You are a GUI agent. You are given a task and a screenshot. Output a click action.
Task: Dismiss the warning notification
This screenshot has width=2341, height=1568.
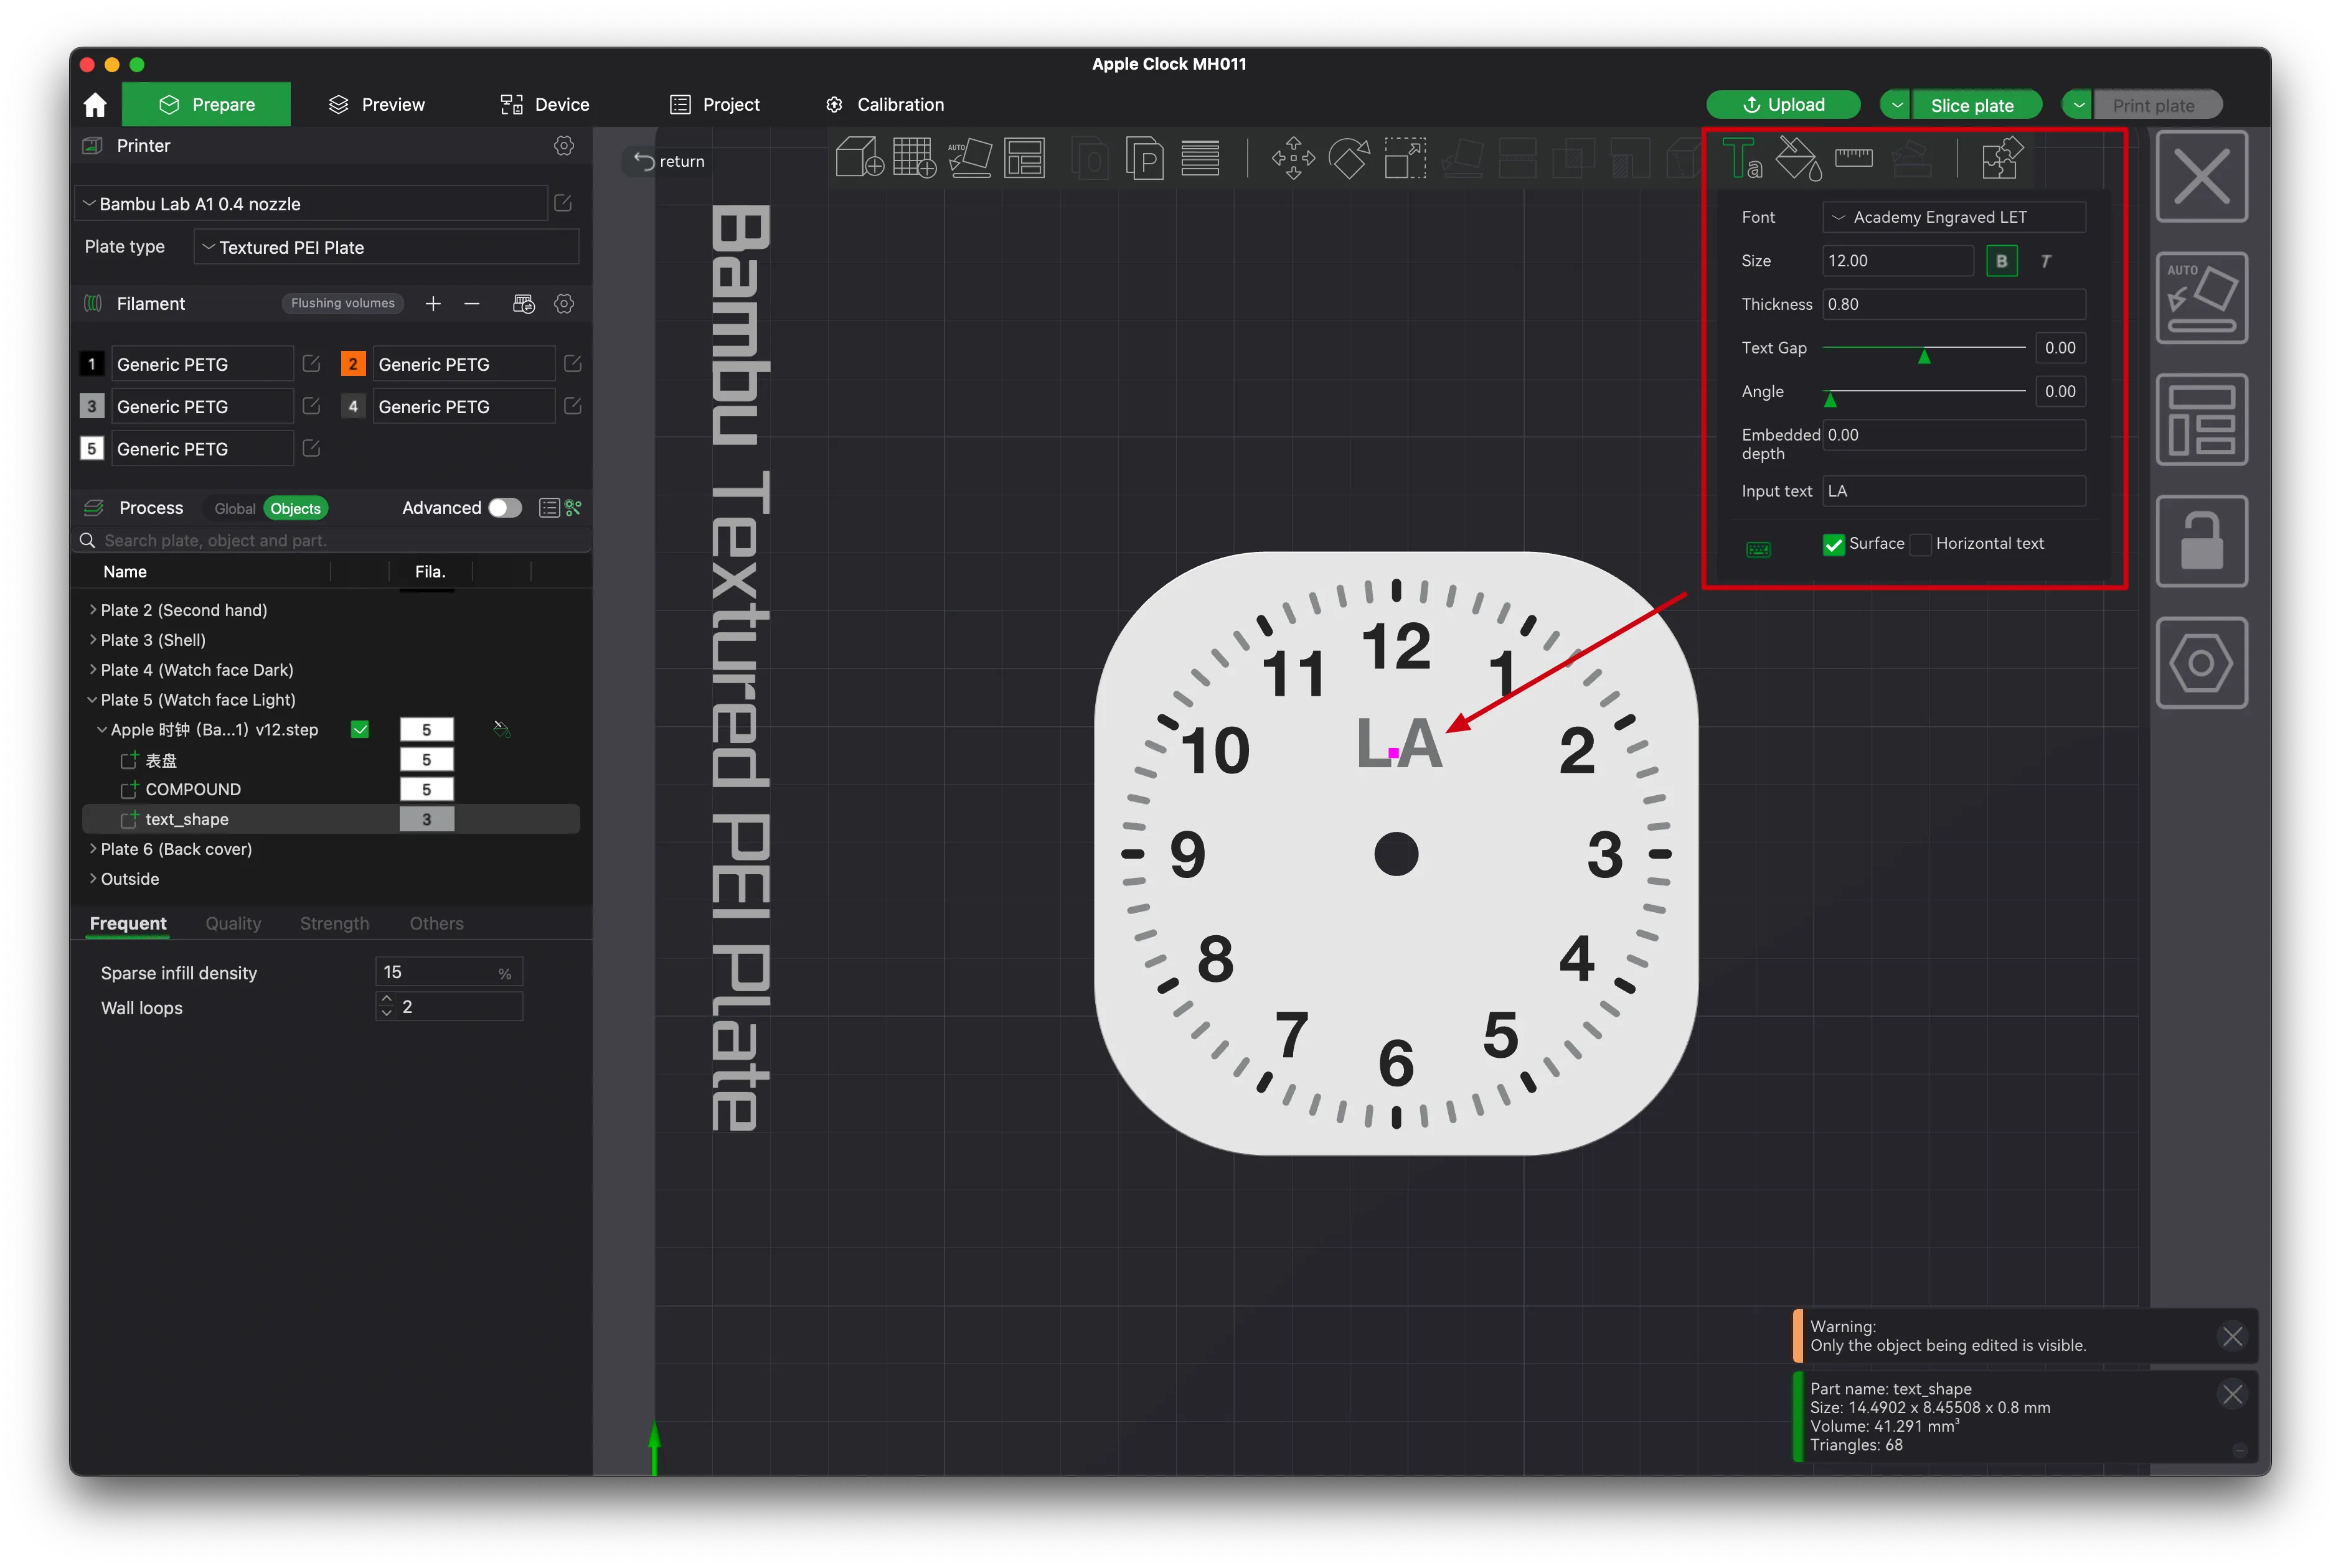pos(2232,1336)
